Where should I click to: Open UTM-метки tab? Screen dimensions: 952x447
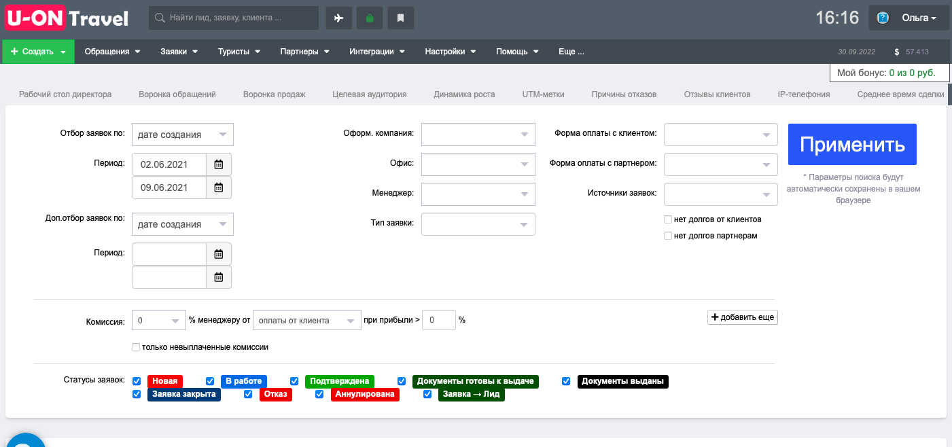point(543,94)
